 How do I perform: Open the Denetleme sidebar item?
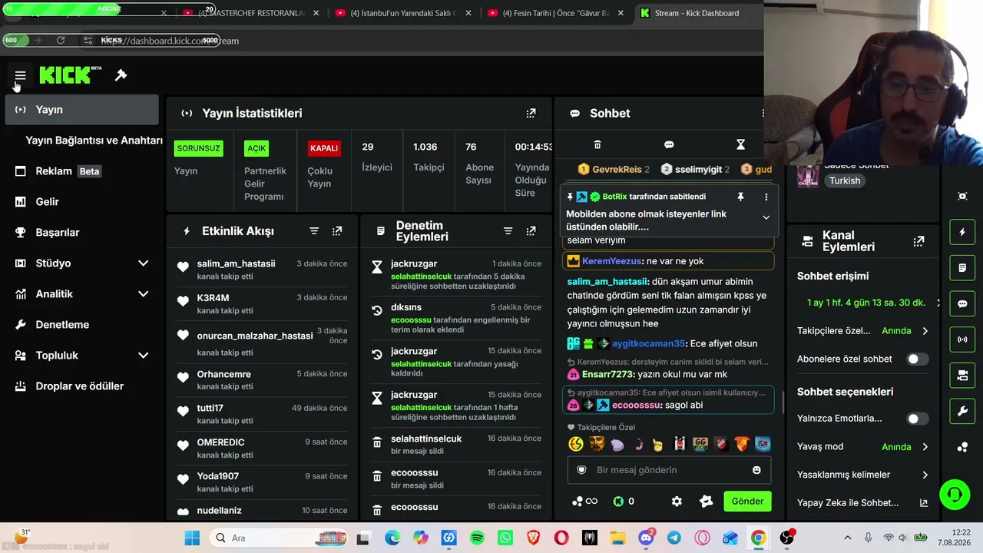tap(81, 325)
